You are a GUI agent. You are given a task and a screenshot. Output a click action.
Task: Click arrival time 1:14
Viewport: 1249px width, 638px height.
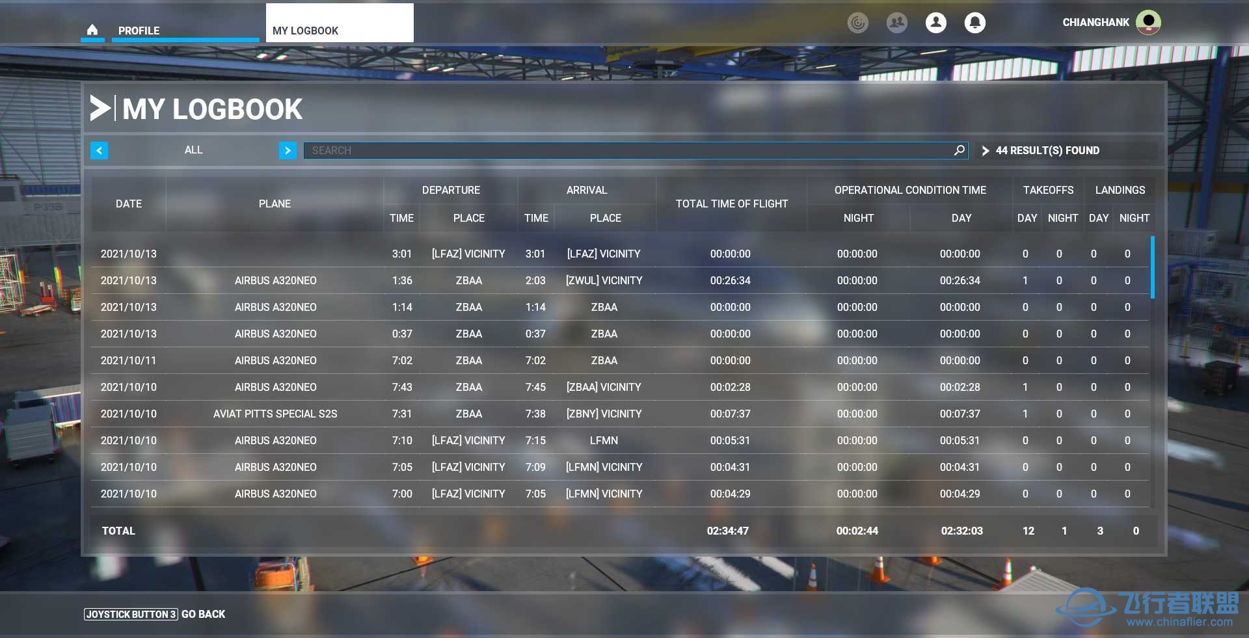tap(535, 307)
